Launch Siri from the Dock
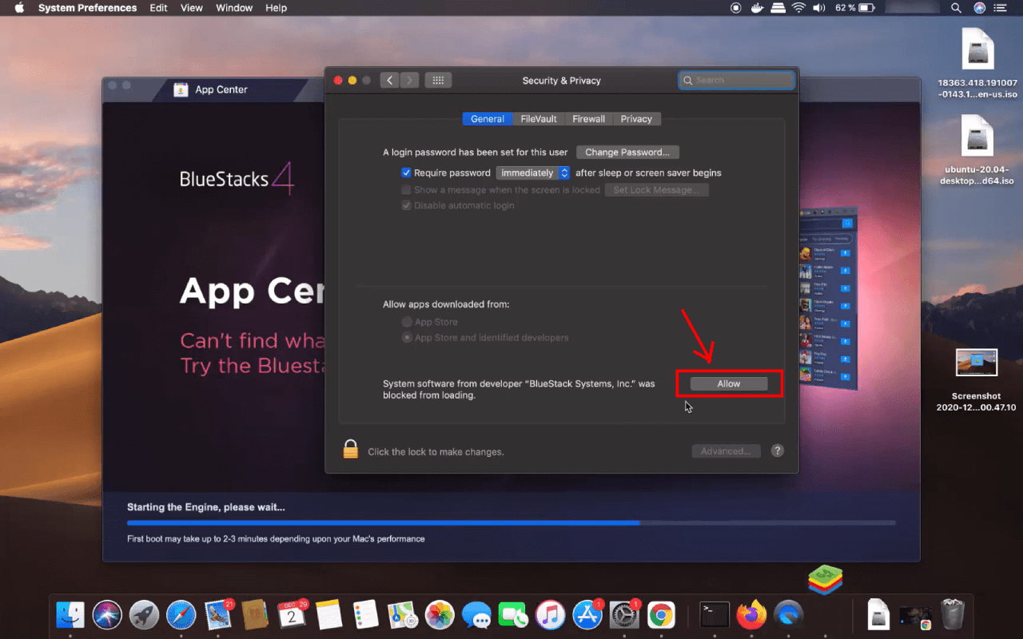This screenshot has height=639, width=1023. click(x=107, y=614)
